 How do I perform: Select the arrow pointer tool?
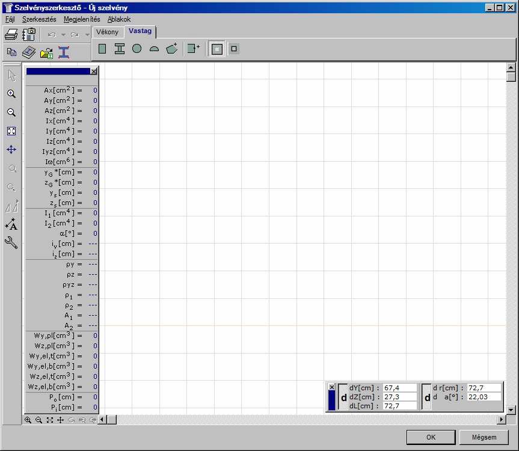[11, 76]
